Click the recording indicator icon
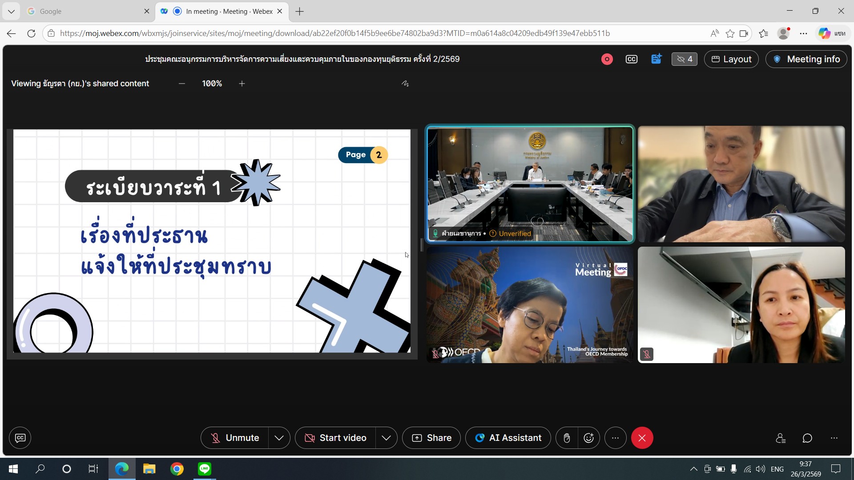Image resolution: width=854 pixels, height=480 pixels. click(607, 59)
